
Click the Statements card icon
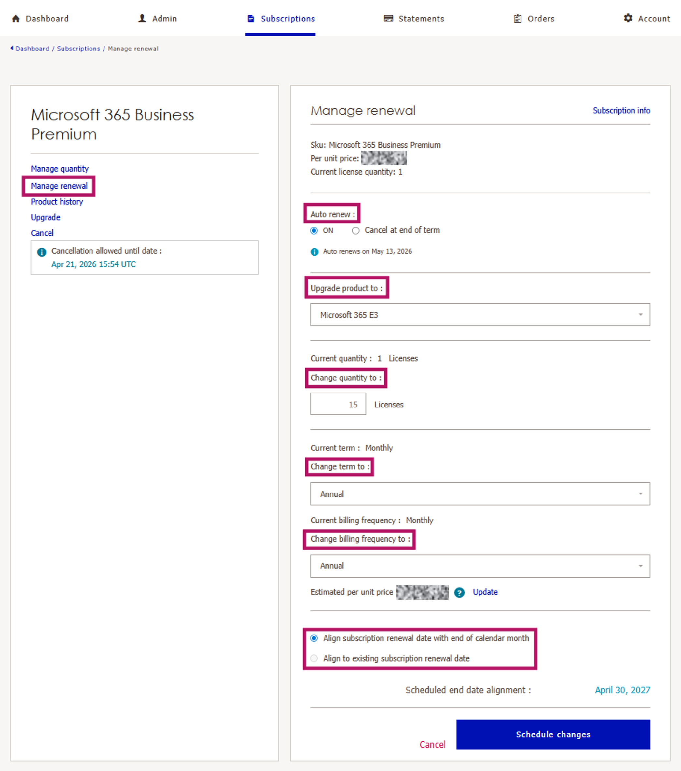tap(388, 19)
